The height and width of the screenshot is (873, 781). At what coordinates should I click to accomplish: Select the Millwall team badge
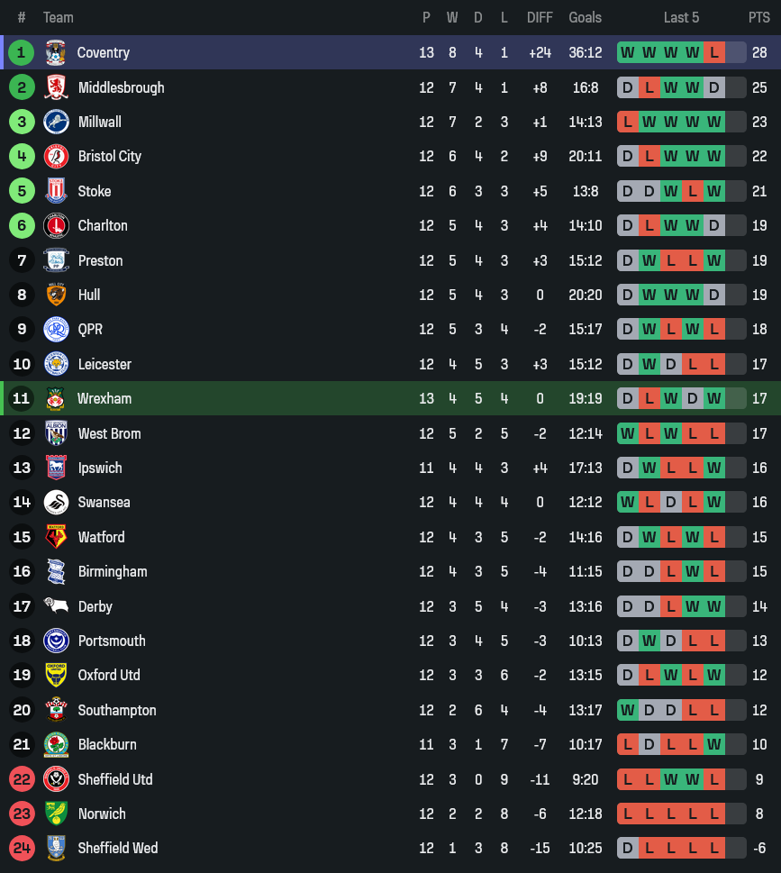click(56, 122)
